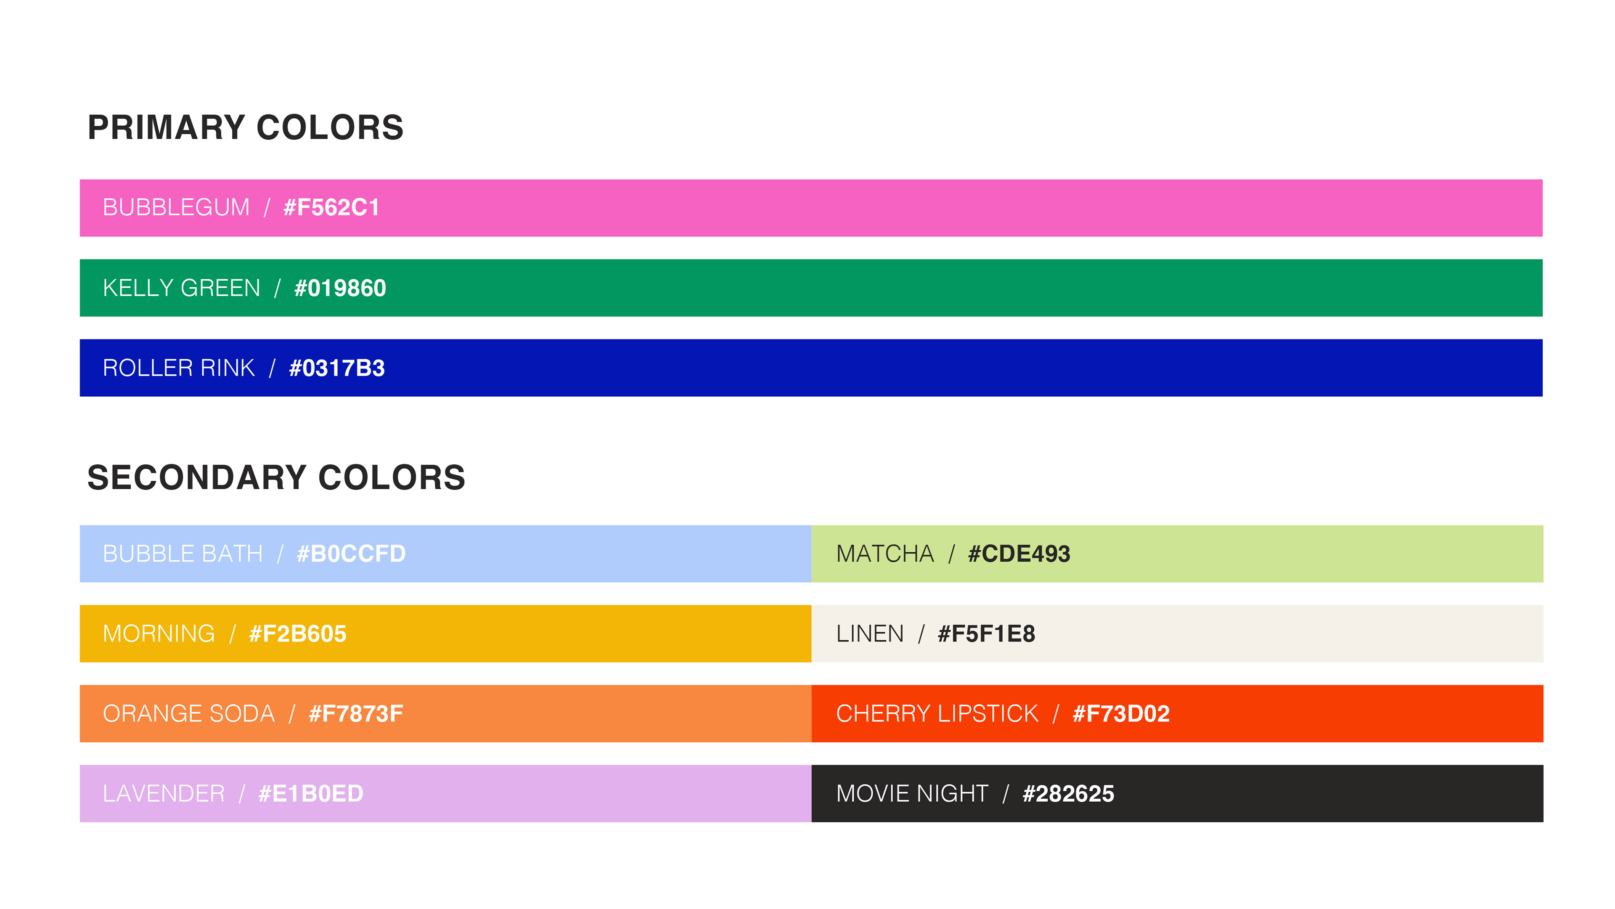Screen dimensions: 1615x909
Task: Select the Kelly Green color bar
Action: [x=810, y=288]
